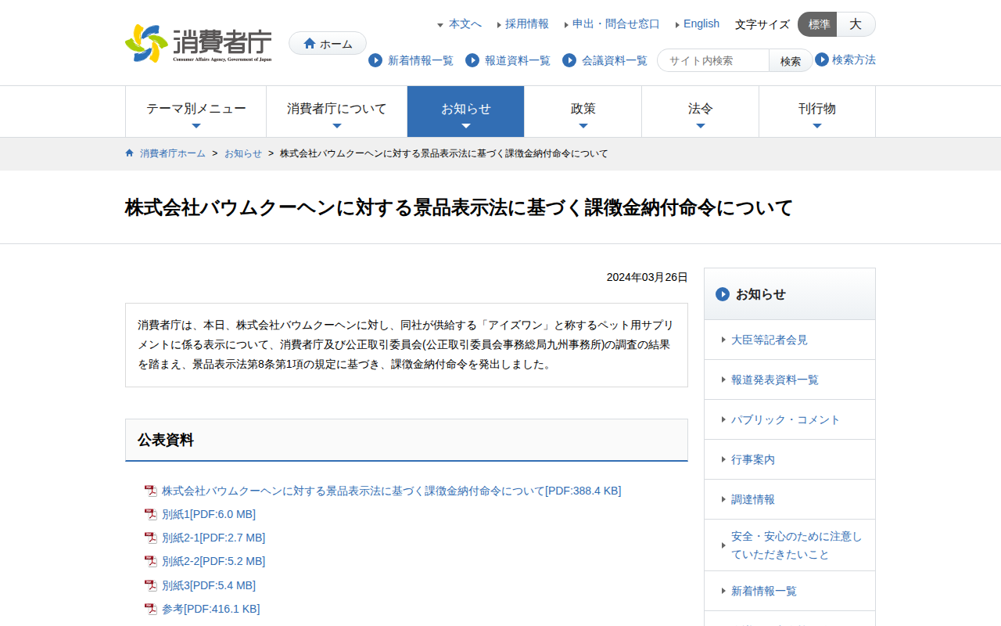
Task: Click the Consumer Affairs Agency logo
Action: (199, 43)
